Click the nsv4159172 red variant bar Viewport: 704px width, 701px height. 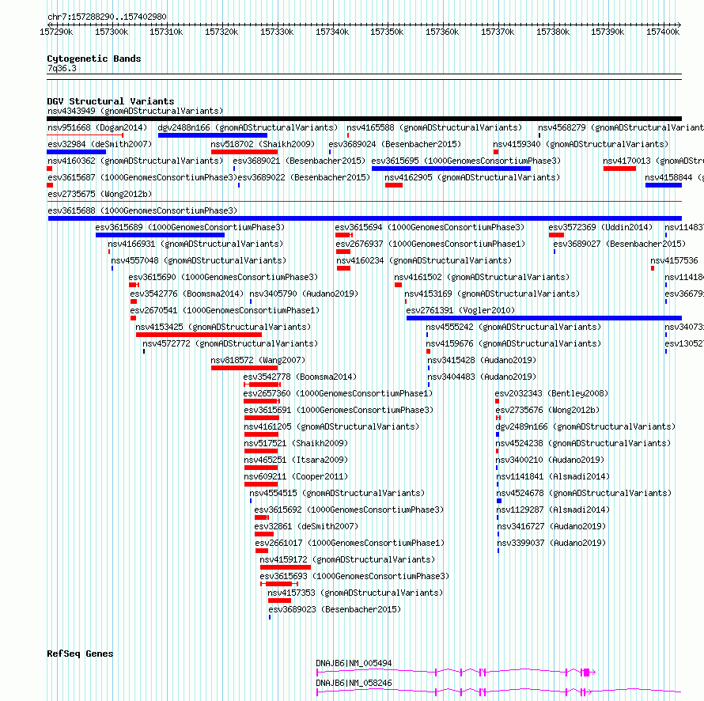(x=286, y=567)
